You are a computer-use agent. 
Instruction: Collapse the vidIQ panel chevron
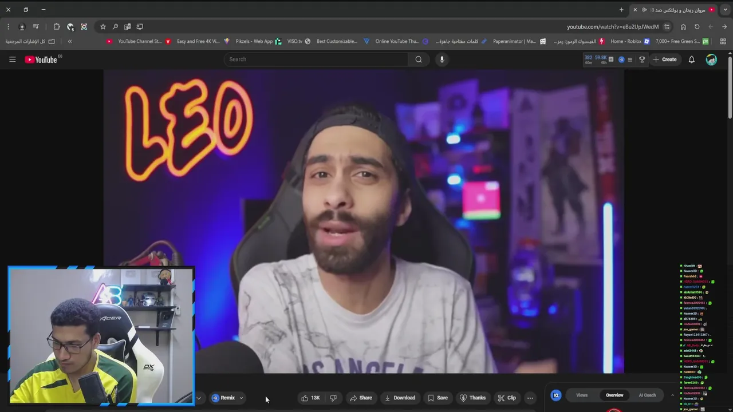[672, 395]
